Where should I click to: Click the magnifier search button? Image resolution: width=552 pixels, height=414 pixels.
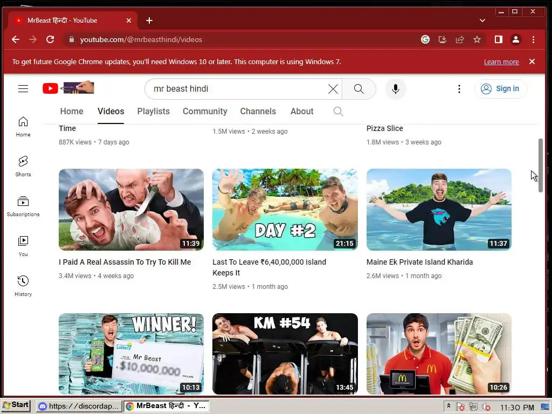coord(358,89)
